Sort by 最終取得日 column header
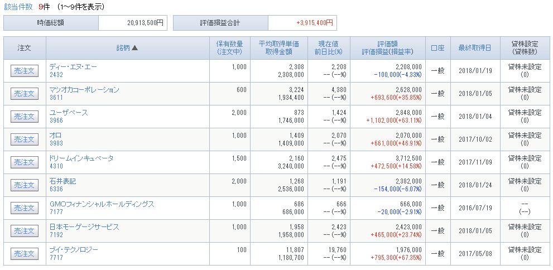 pos(474,48)
